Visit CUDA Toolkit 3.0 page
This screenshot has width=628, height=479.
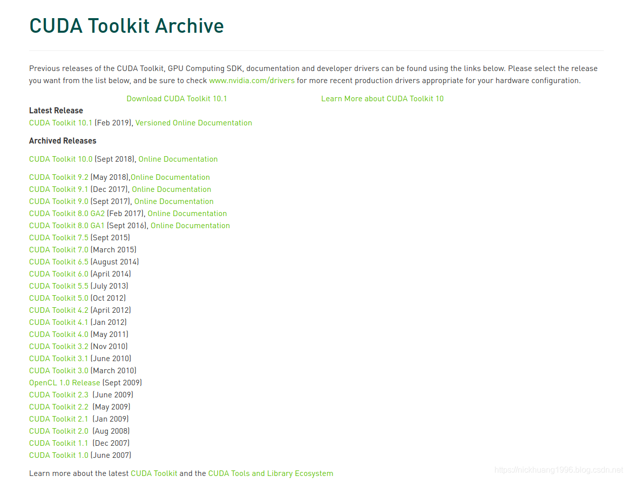(x=58, y=371)
